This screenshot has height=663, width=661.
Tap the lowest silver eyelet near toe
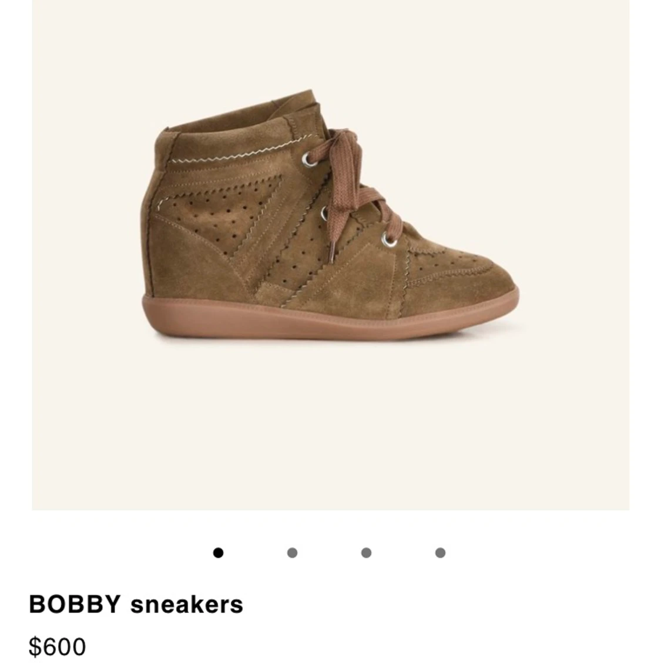[389, 241]
